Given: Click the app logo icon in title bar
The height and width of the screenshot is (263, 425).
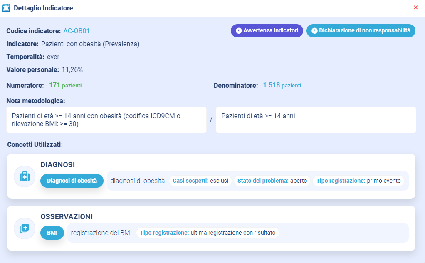Looking at the screenshot, I should [x=6, y=8].
